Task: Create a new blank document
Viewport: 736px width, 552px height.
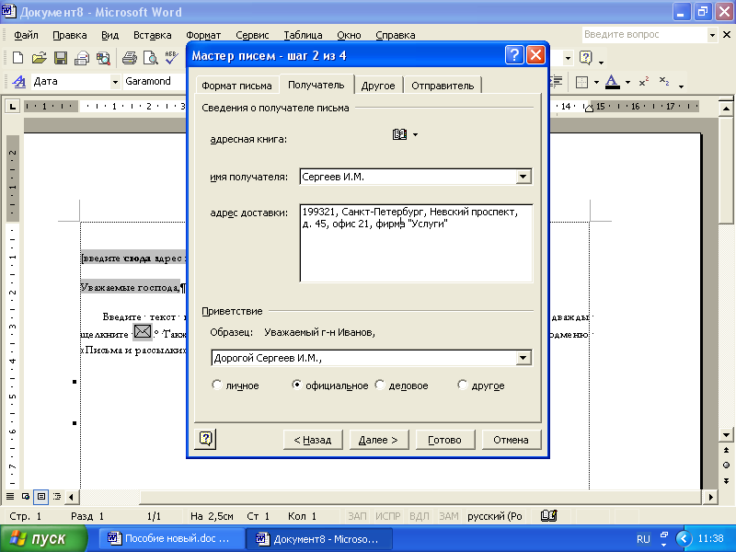Action: click(17, 58)
